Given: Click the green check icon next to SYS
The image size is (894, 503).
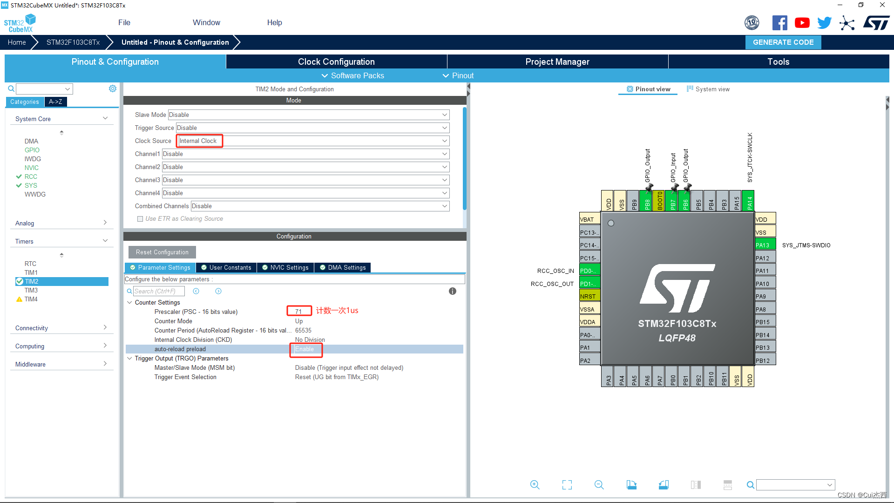Looking at the screenshot, I should pyautogui.click(x=19, y=185).
